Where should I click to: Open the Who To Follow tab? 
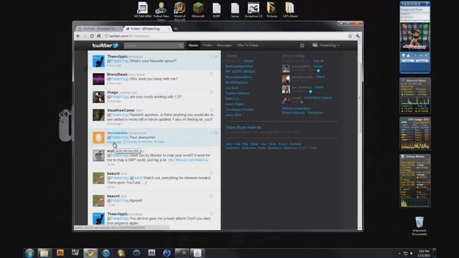pyautogui.click(x=247, y=45)
